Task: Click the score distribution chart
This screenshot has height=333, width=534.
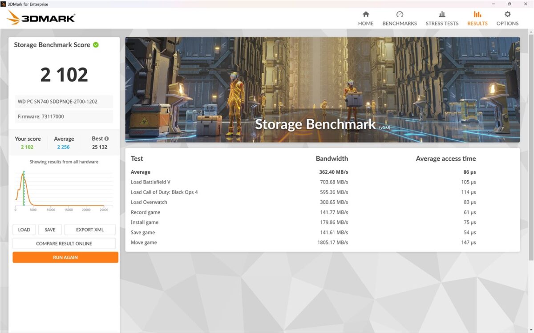Action: [x=62, y=189]
